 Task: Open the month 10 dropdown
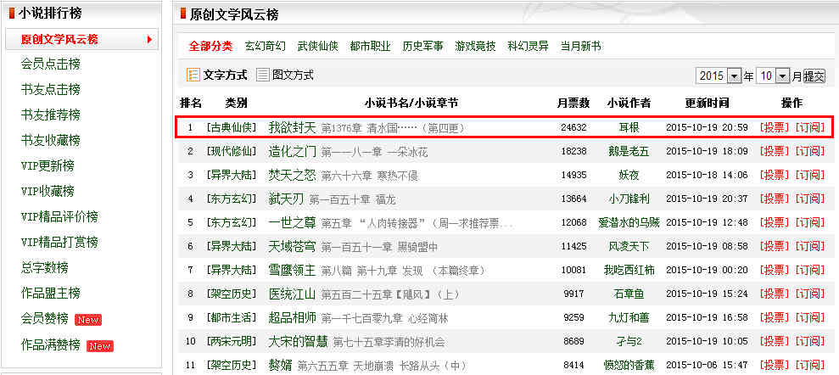pyautogui.click(x=773, y=76)
